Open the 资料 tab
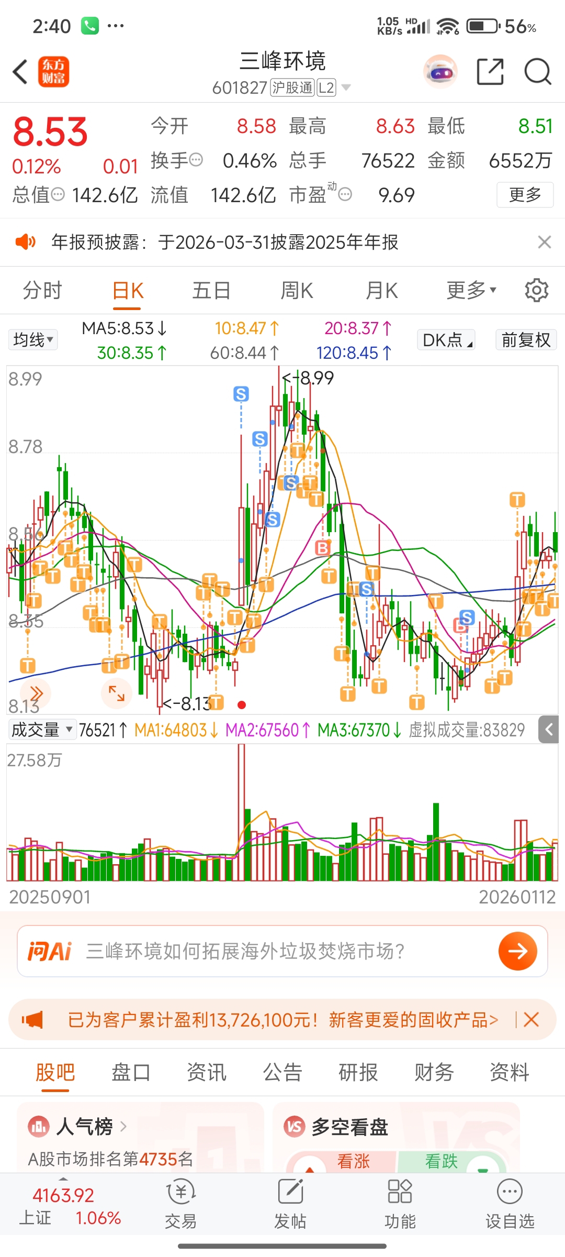The width and height of the screenshot is (565, 1257). [x=510, y=1072]
